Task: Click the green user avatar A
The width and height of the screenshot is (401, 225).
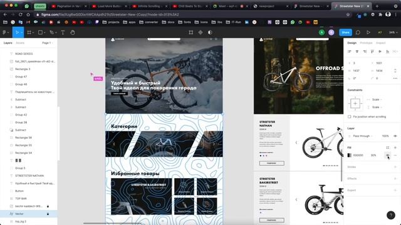Action: 321,32
